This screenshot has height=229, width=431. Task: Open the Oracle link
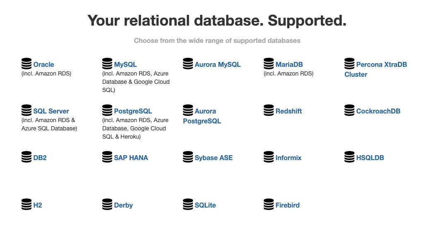click(43, 65)
